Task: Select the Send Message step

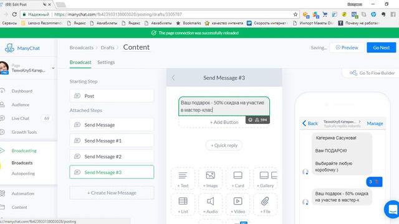Action: point(112,125)
